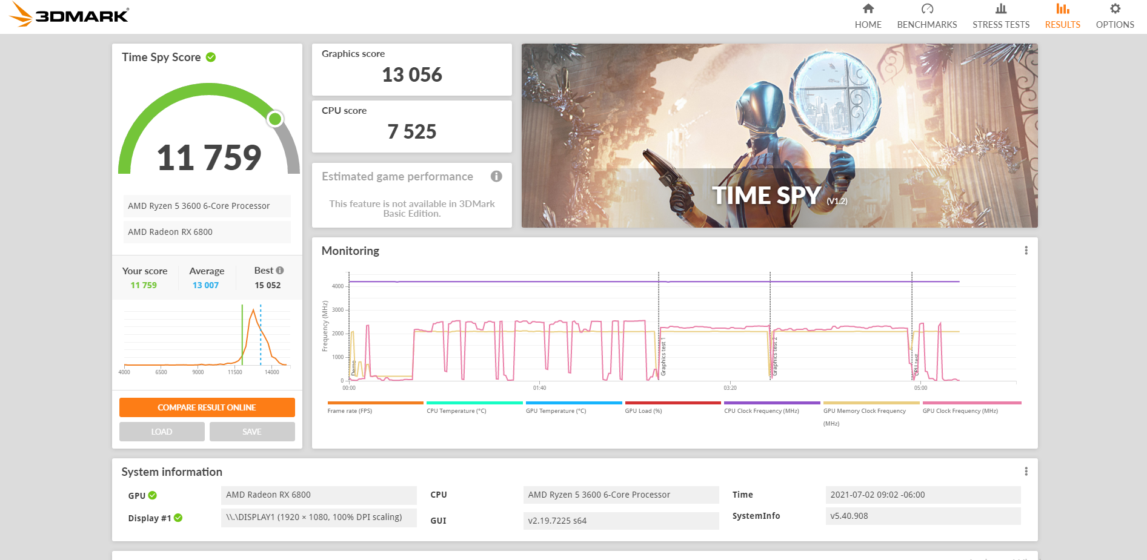This screenshot has width=1147, height=560.
Task: Click the LOAD button
Action: pyautogui.click(x=162, y=432)
